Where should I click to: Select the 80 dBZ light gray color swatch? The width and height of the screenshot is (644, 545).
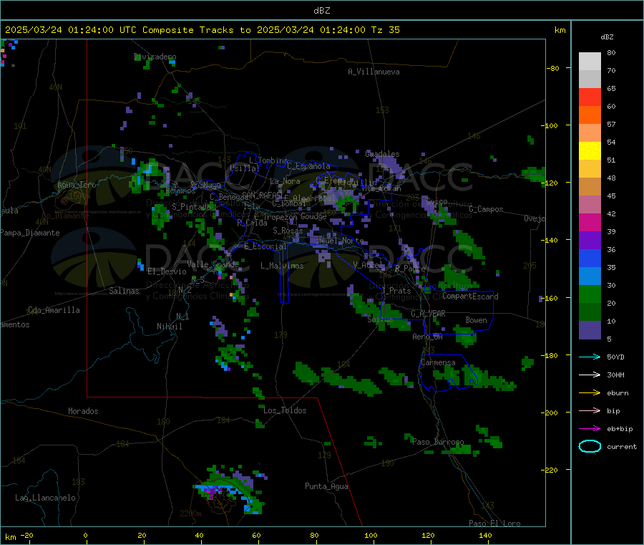pos(590,62)
